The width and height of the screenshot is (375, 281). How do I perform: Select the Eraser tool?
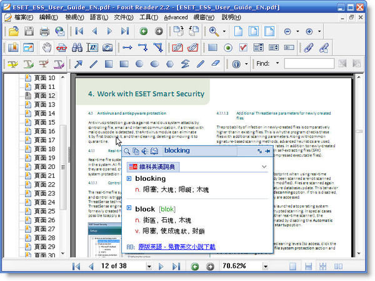(x=216, y=63)
